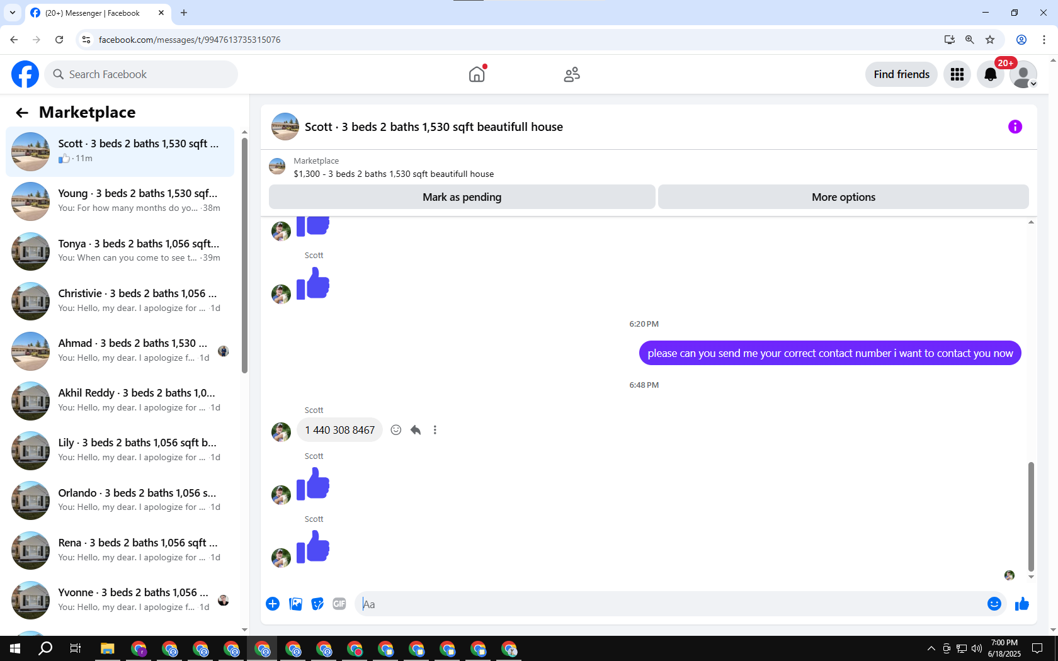Open Task View on taskbar

click(76, 648)
